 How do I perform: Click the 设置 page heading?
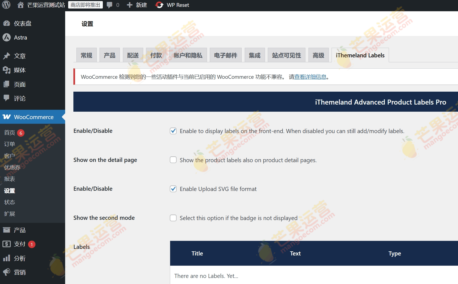pyautogui.click(x=87, y=24)
